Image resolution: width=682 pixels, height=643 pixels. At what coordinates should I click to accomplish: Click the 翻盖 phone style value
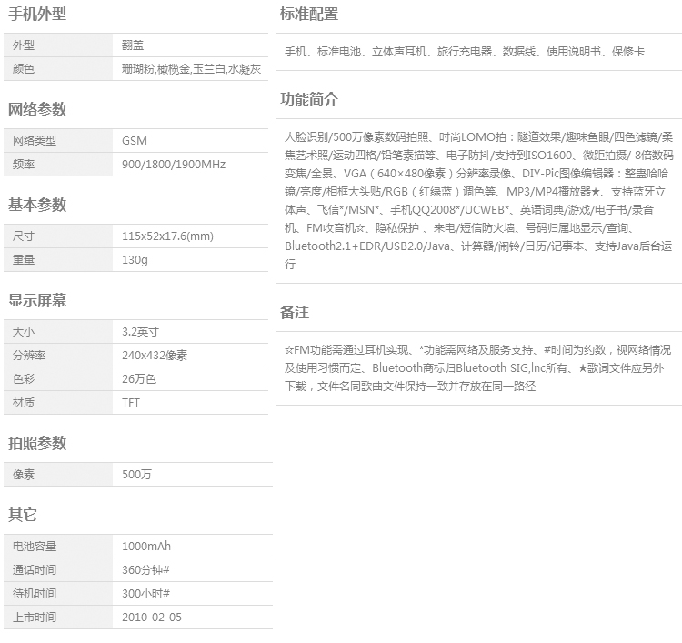(x=133, y=45)
